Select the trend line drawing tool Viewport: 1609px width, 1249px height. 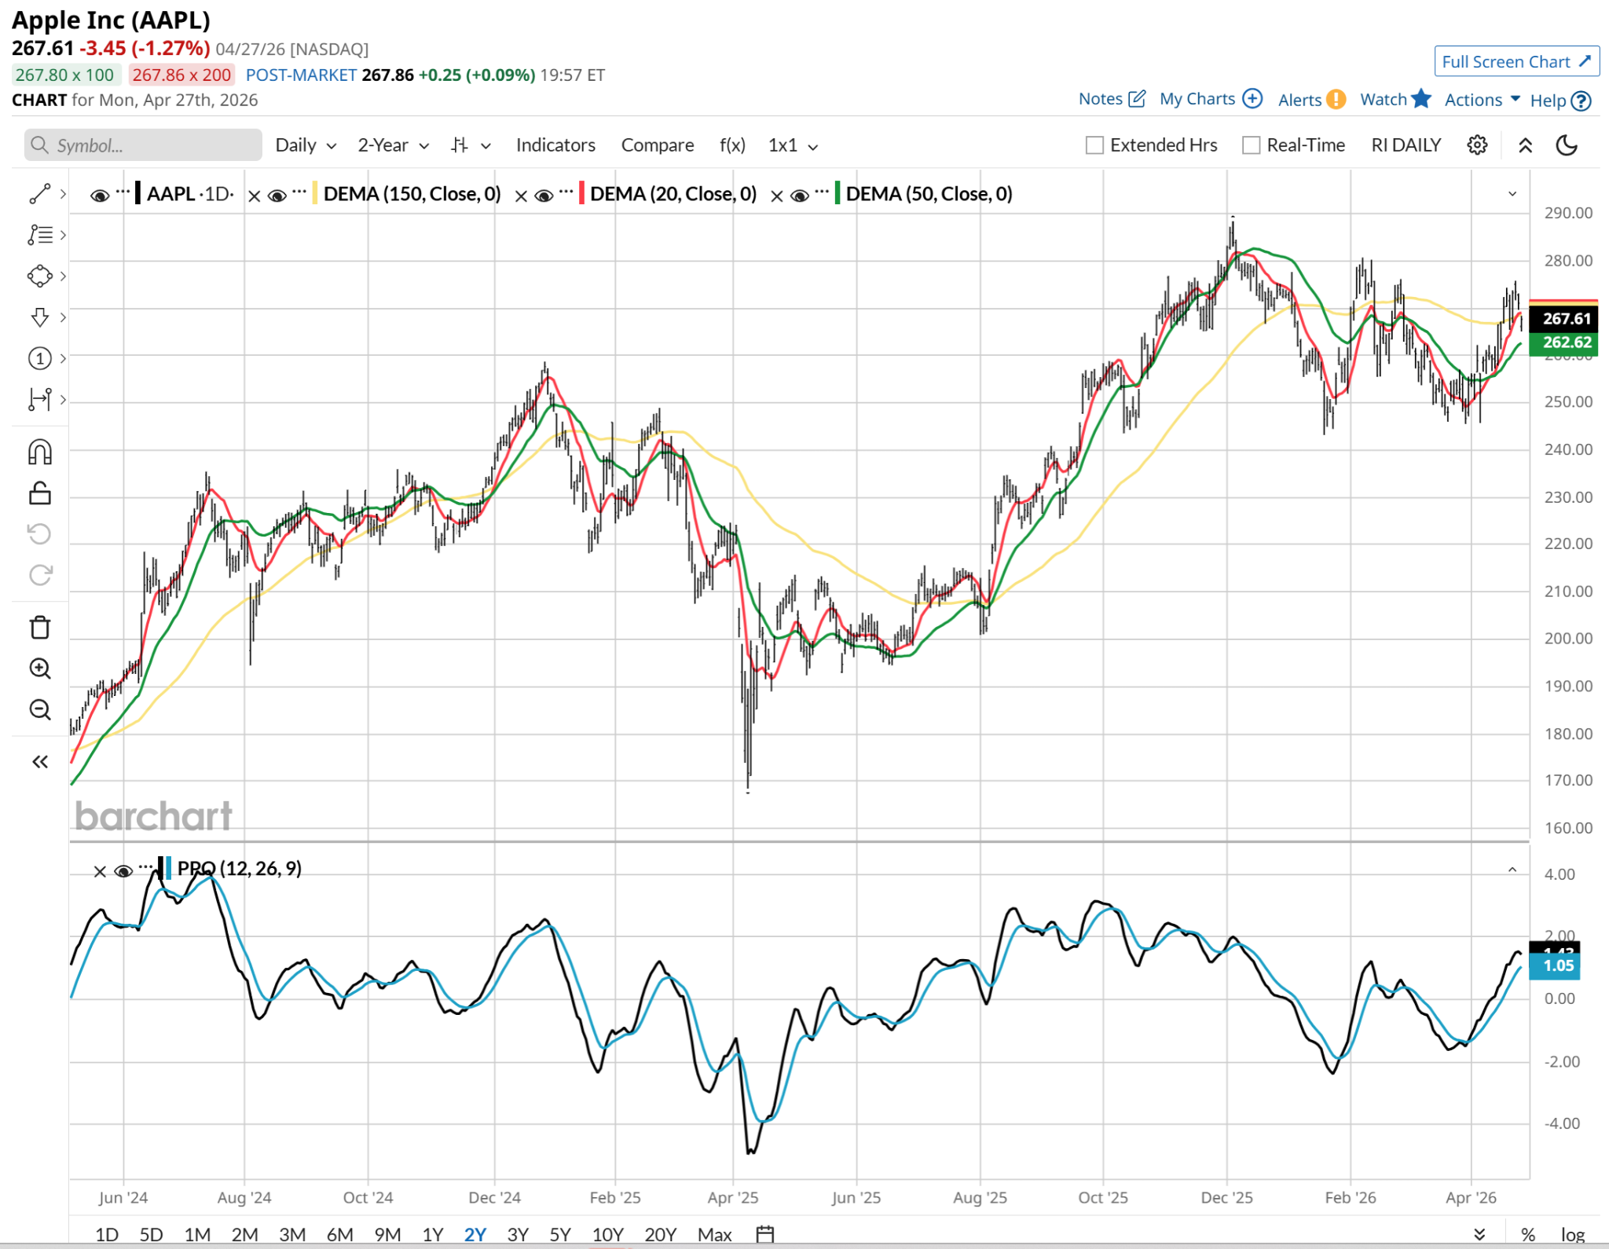point(40,194)
